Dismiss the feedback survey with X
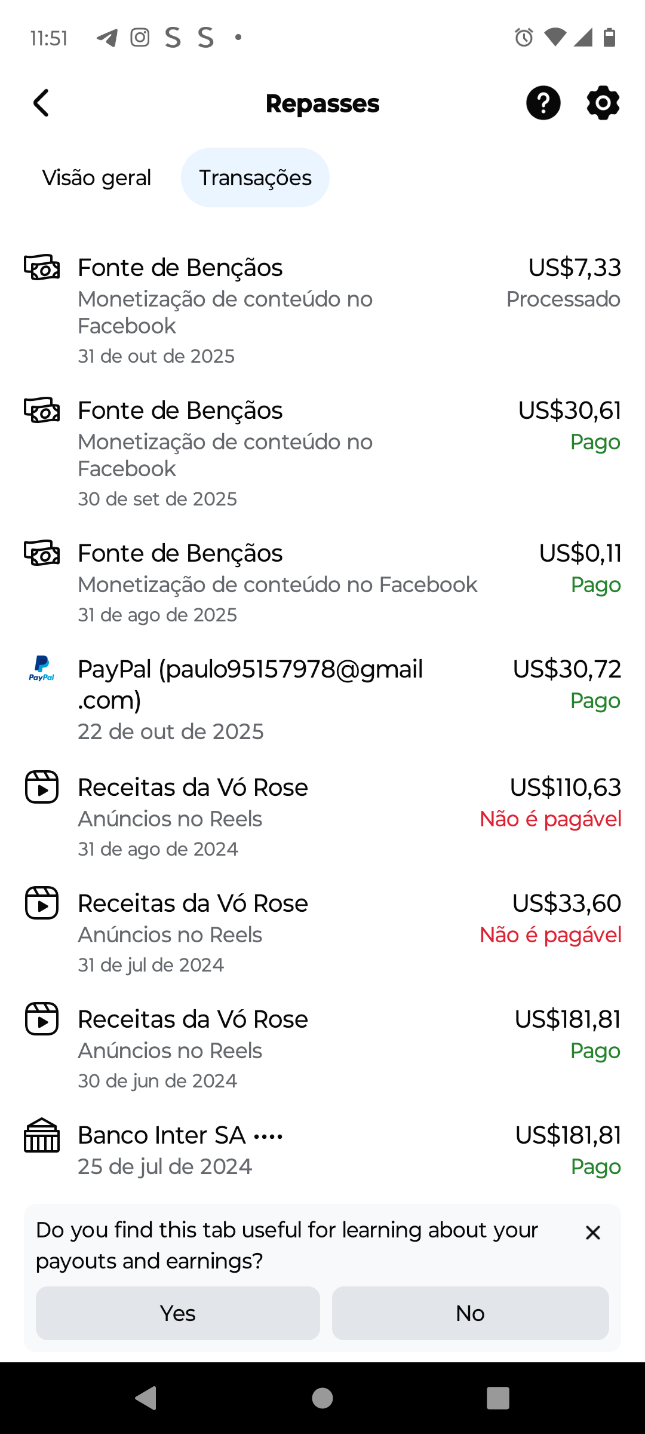Viewport: 645px width, 1434px height. click(592, 1233)
